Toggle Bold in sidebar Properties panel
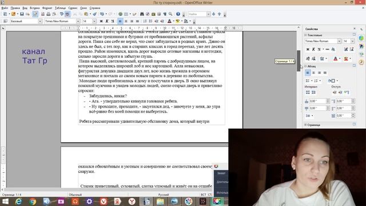The height and width of the screenshot is (206, 366). [308, 49]
